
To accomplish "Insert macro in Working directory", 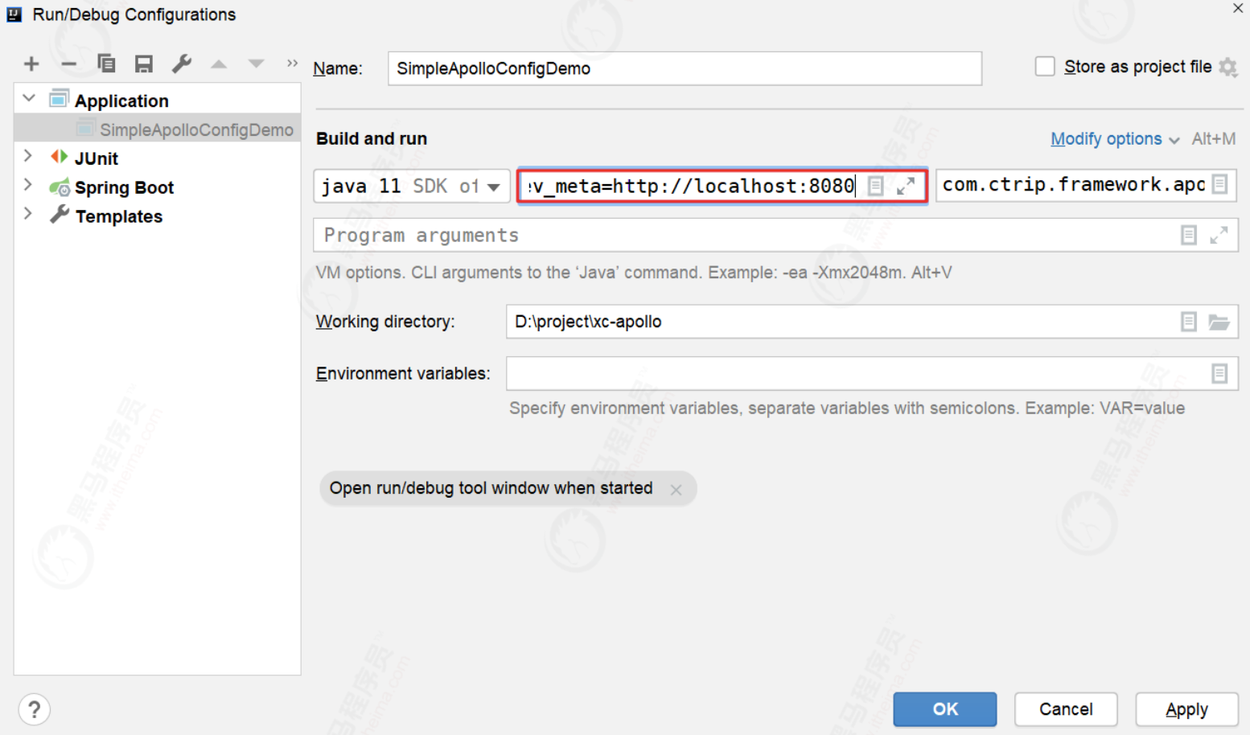I will pyautogui.click(x=1189, y=322).
